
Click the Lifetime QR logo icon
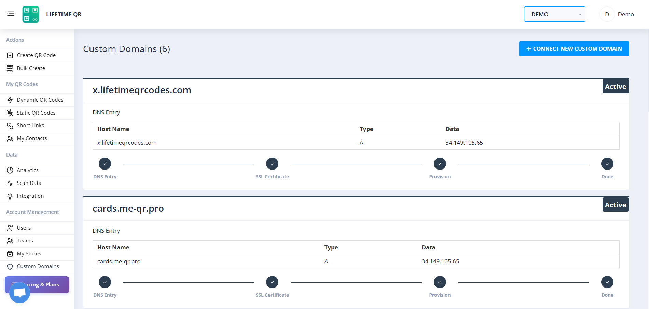pyautogui.click(x=31, y=14)
